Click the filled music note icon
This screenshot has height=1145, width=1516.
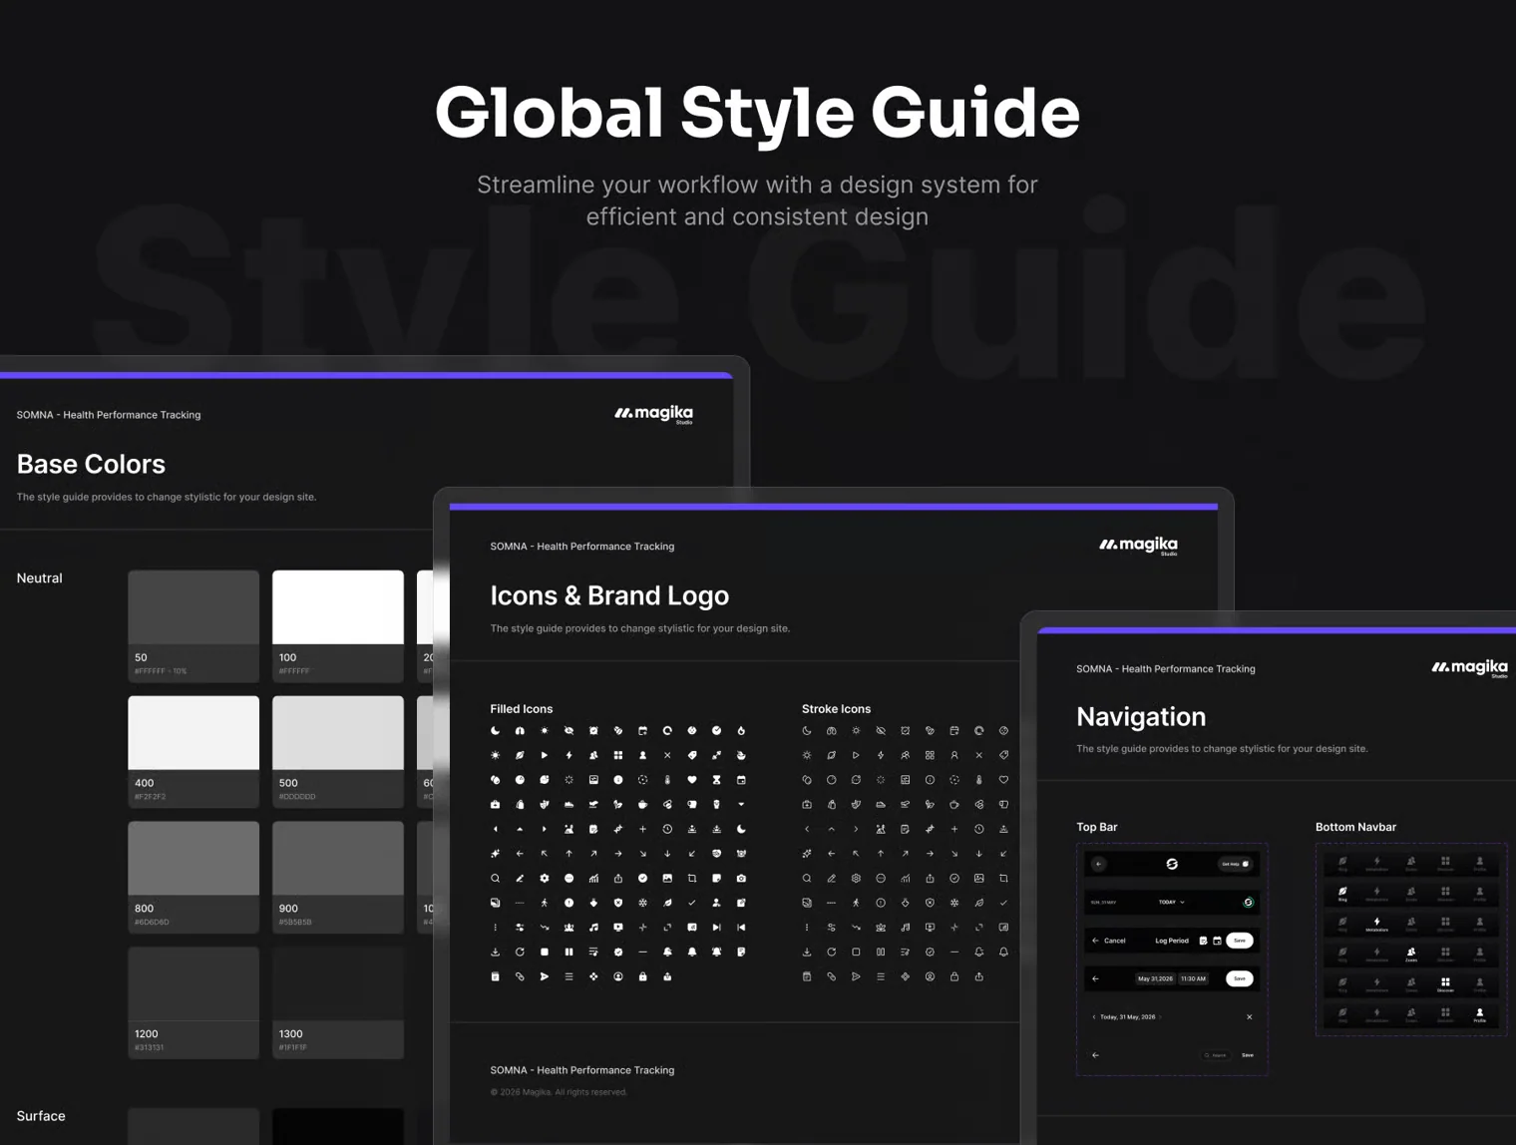click(593, 928)
